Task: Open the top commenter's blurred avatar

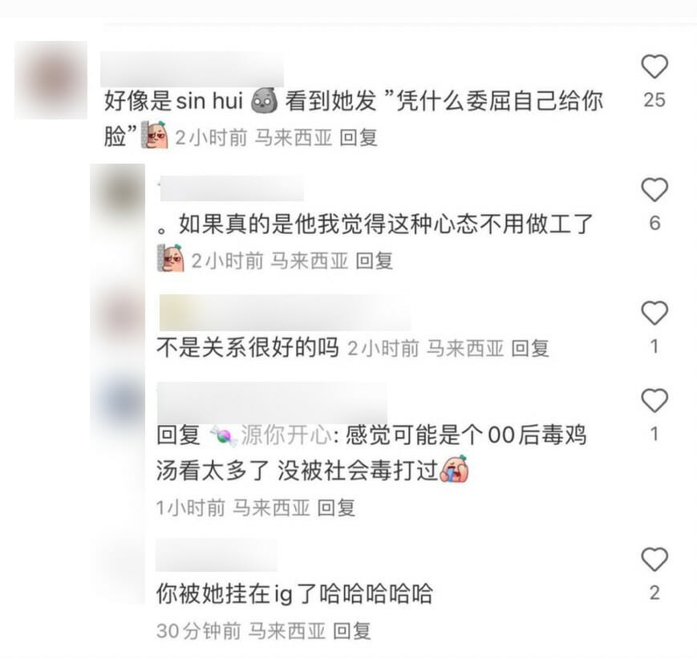Action: coord(51,80)
